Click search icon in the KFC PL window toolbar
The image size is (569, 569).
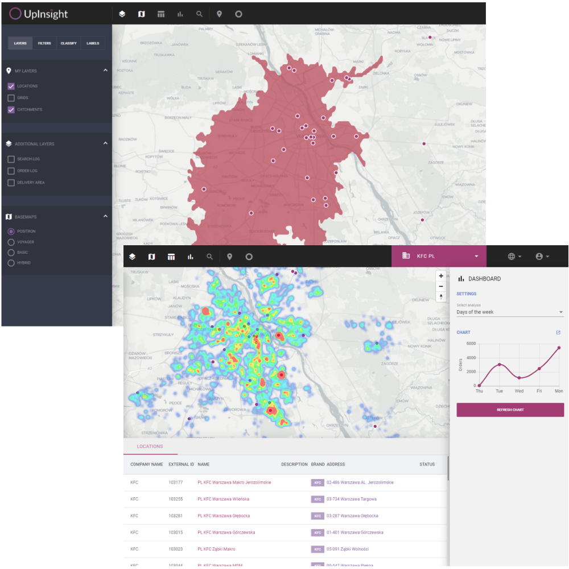pyautogui.click(x=209, y=257)
